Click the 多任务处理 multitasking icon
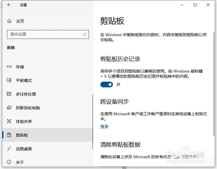The height and width of the screenshot is (169, 217). (9, 94)
